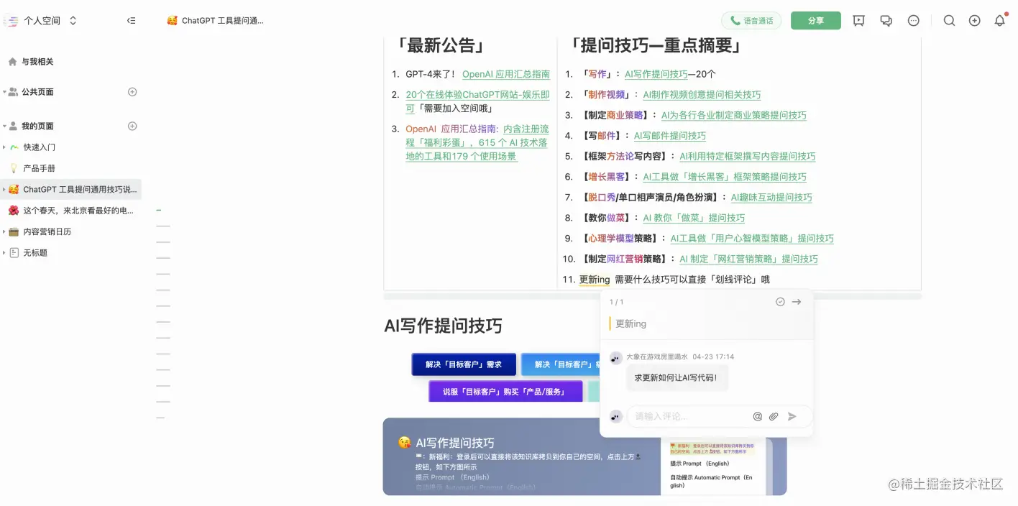Expand the 快速入门 tree item
1018x506 pixels.
click(x=4, y=147)
